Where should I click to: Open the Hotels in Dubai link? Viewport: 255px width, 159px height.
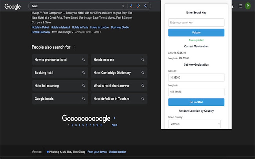[x=40, y=27]
